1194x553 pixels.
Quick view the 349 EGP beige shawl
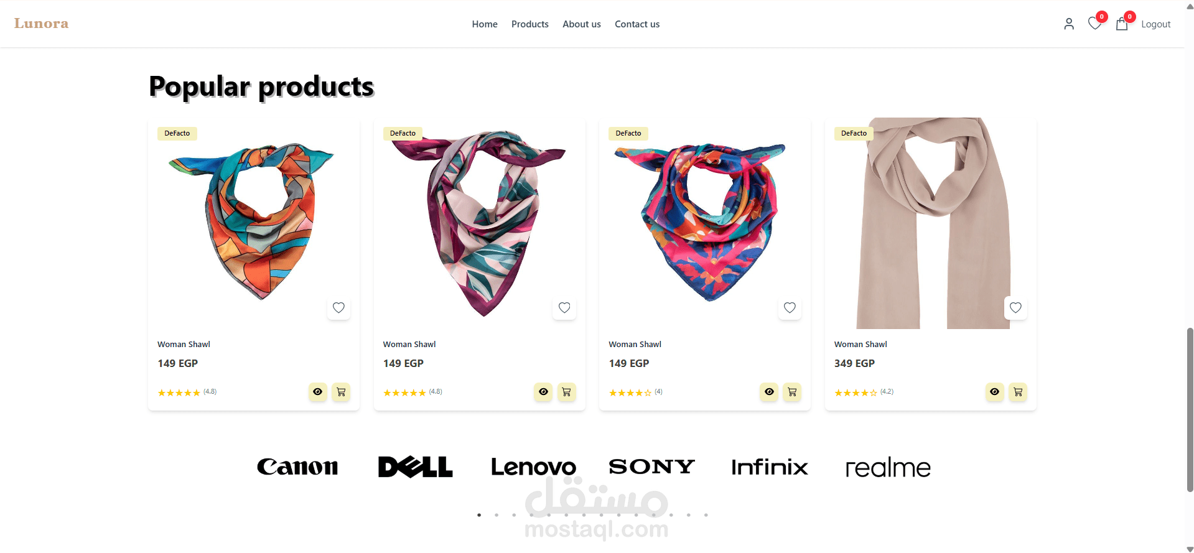coord(995,392)
